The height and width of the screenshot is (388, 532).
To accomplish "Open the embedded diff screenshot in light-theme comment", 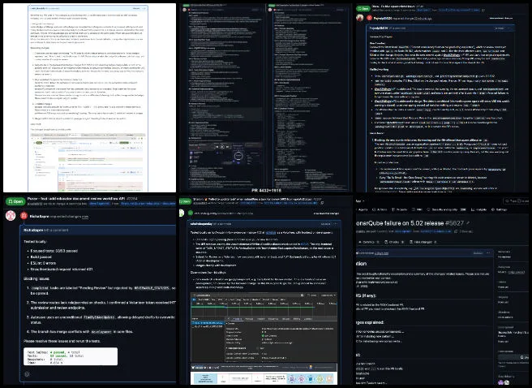I will (88, 162).
